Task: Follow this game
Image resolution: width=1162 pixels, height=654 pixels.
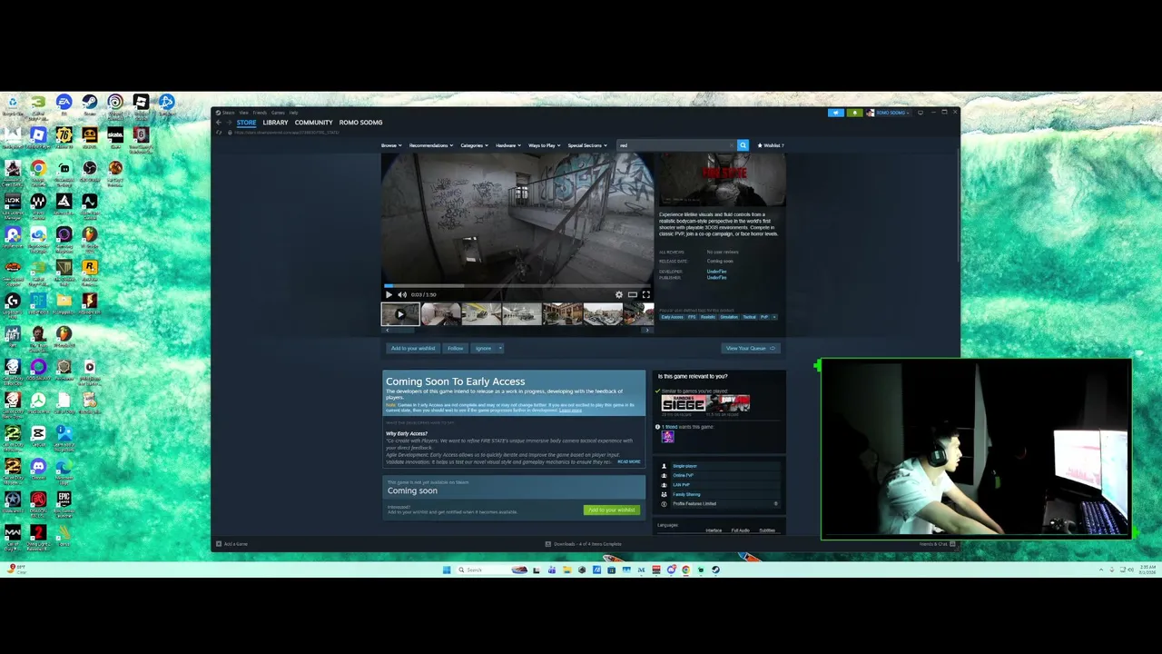Action: tap(455, 348)
